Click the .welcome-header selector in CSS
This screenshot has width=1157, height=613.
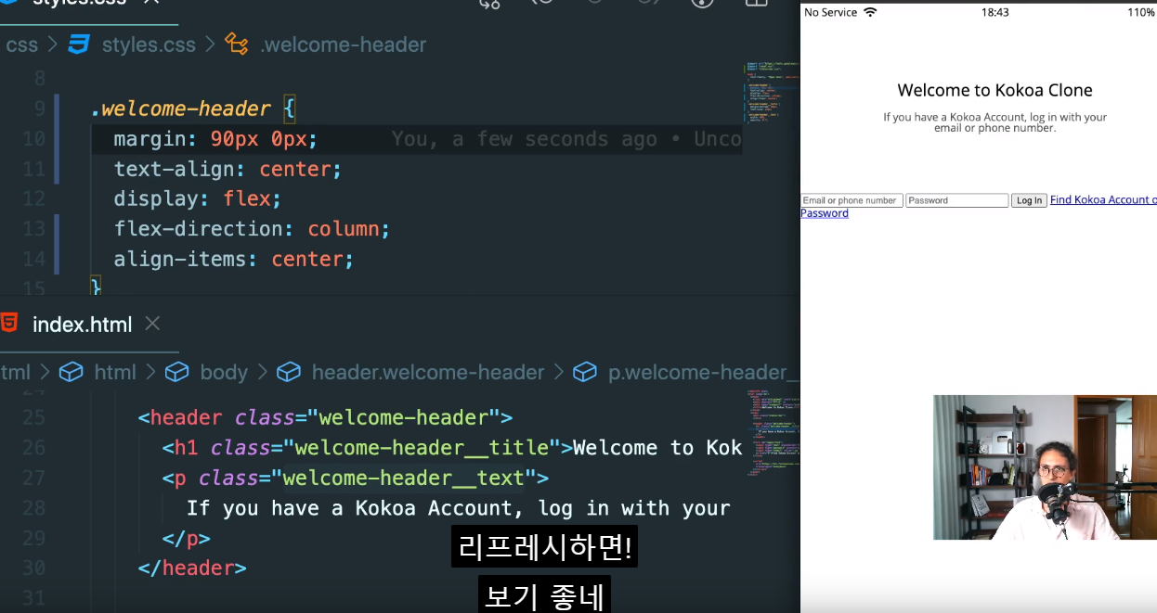(181, 109)
